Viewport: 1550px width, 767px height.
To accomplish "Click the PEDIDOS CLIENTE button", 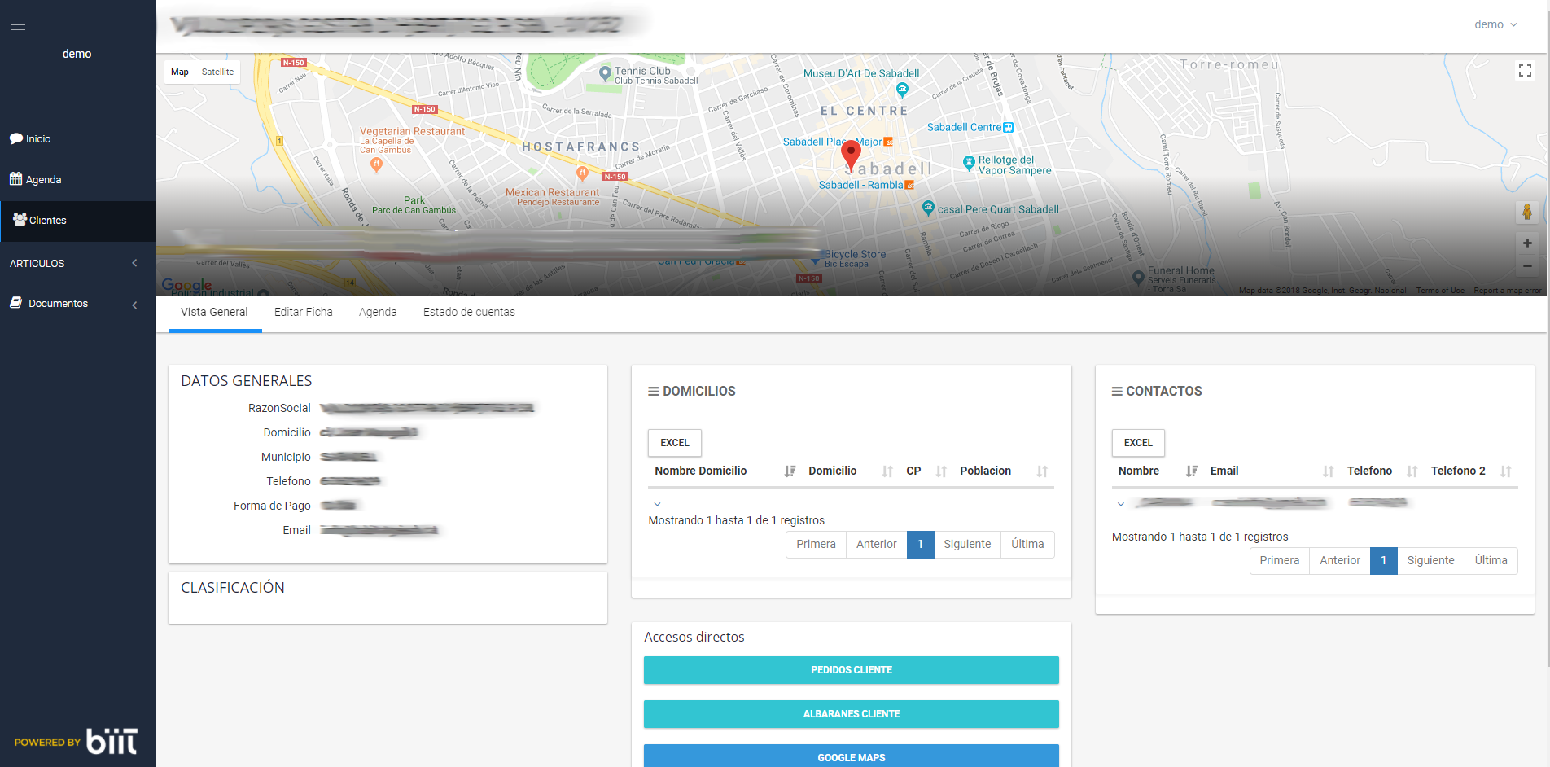I will tap(851, 670).
